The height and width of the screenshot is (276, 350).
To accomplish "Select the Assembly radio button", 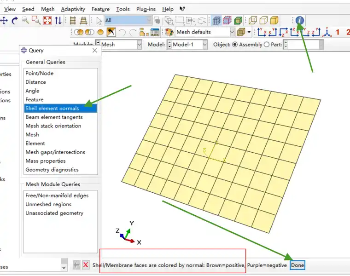I will coord(235,45).
